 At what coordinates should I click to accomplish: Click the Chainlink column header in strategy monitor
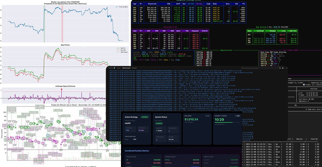(x=152, y=3)
